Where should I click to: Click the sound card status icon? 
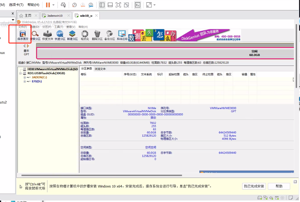tap(271, 198)
